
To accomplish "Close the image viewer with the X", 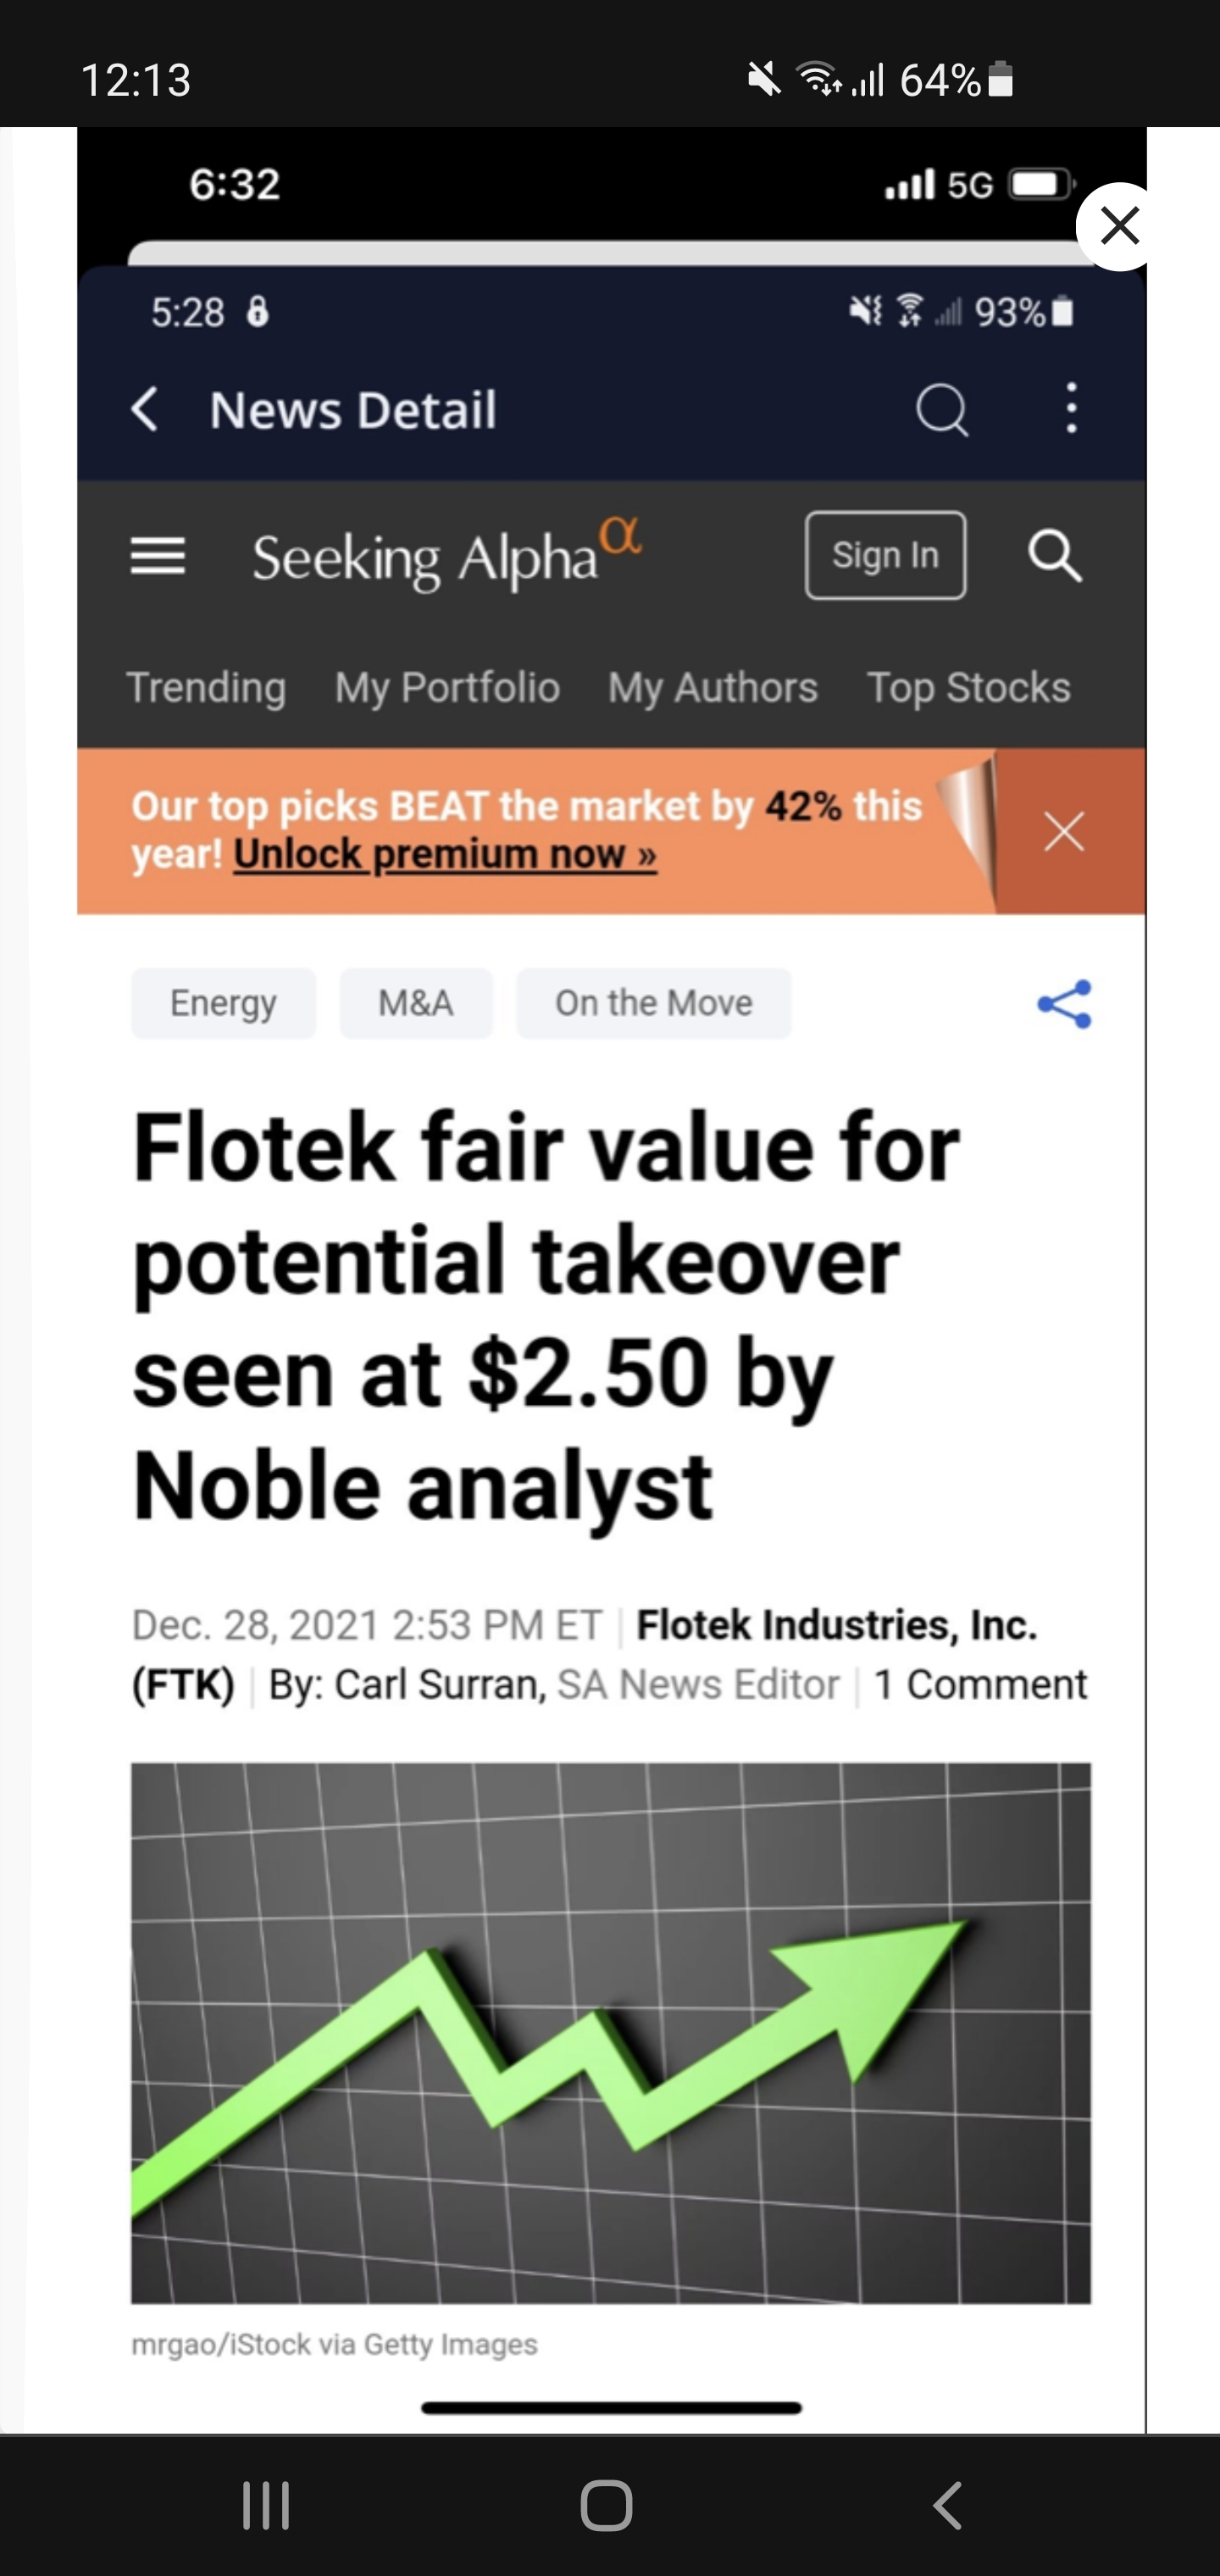I will click(x=1119, y=227).
